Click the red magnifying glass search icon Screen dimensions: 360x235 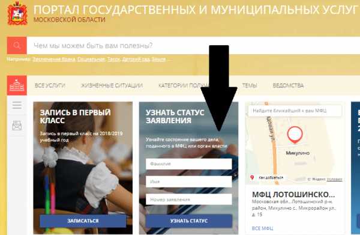tap(17, 45)
